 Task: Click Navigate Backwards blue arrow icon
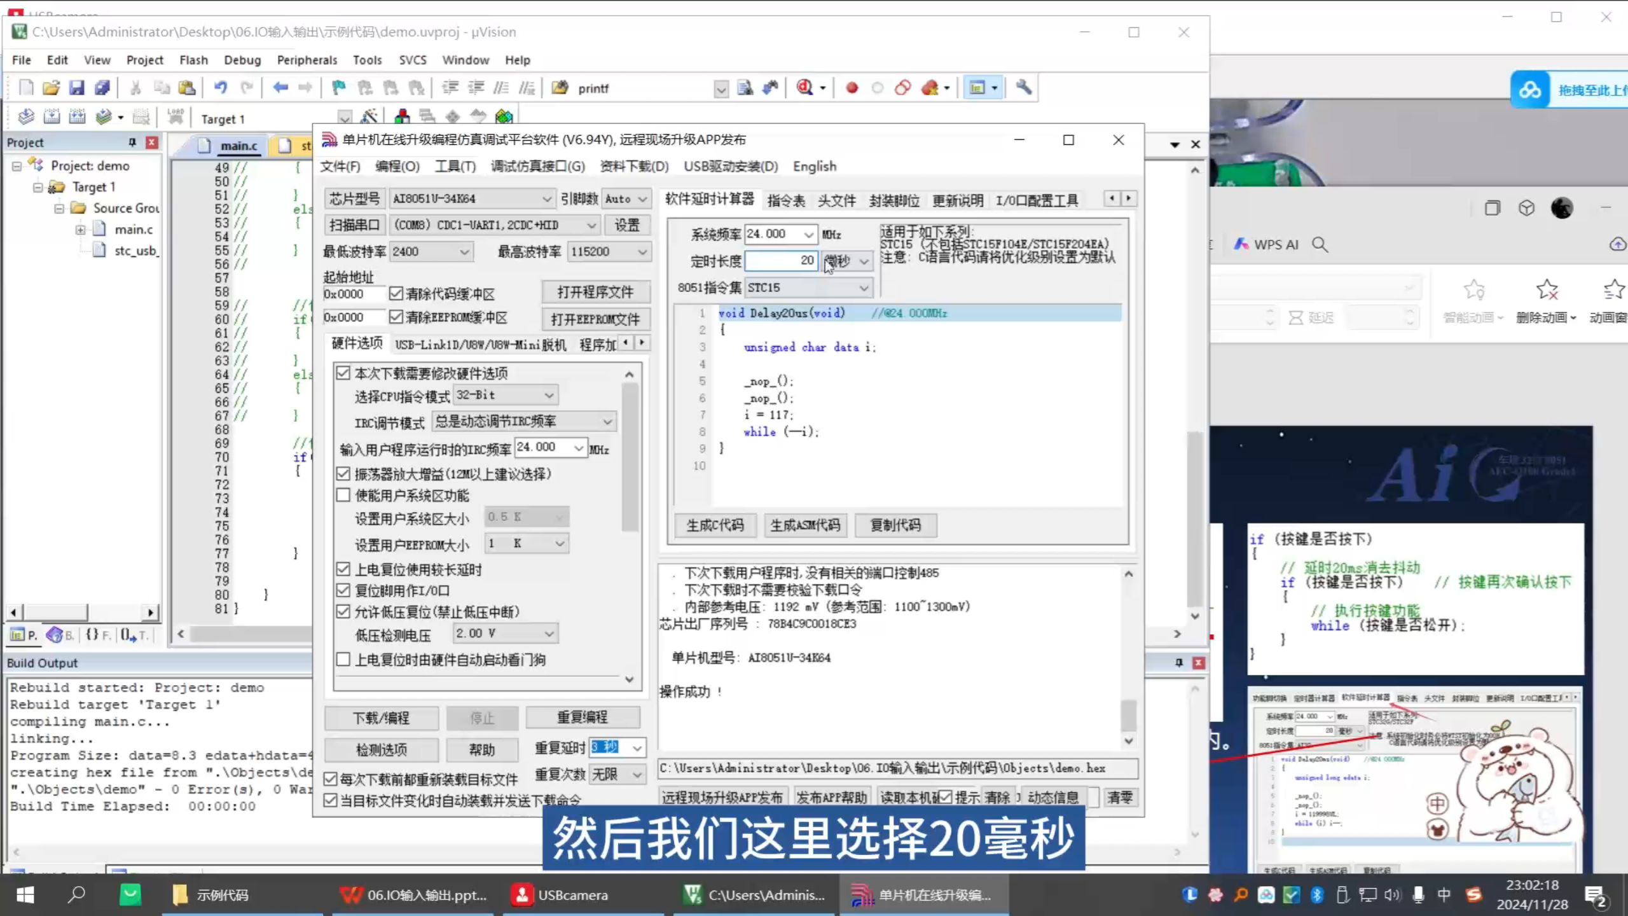[x=280, y=88]
